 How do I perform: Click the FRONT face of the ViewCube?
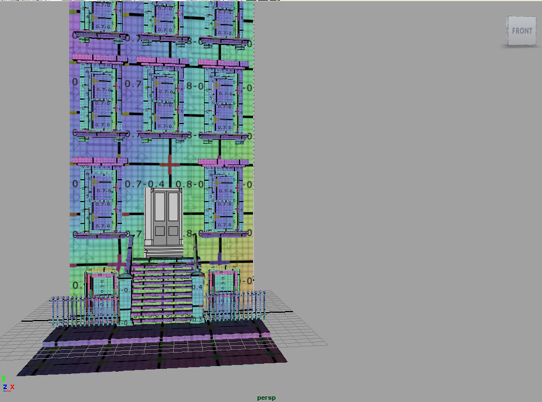[x=522, y=31]
